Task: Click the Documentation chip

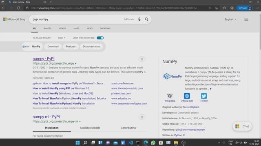Action: click(91, 47)
